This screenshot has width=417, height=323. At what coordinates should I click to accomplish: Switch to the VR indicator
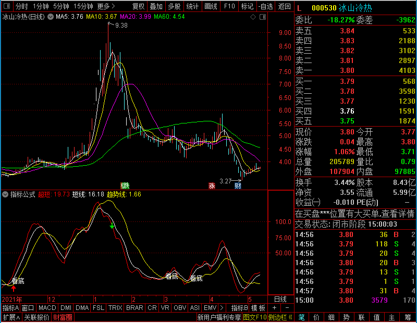coord(165,308)
